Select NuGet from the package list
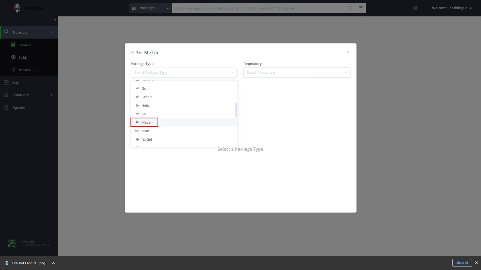The width and height of the screenshot is (481, 270). (184, 139)
